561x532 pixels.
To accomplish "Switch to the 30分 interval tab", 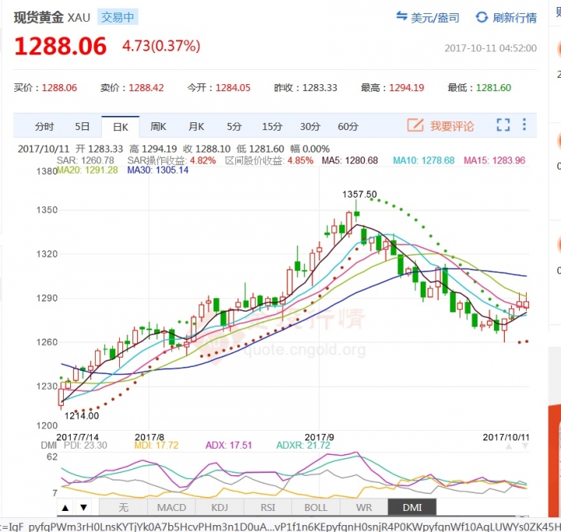I will point(310,127).
